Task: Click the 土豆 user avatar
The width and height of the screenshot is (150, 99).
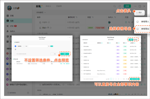Action: click(9, 8)
